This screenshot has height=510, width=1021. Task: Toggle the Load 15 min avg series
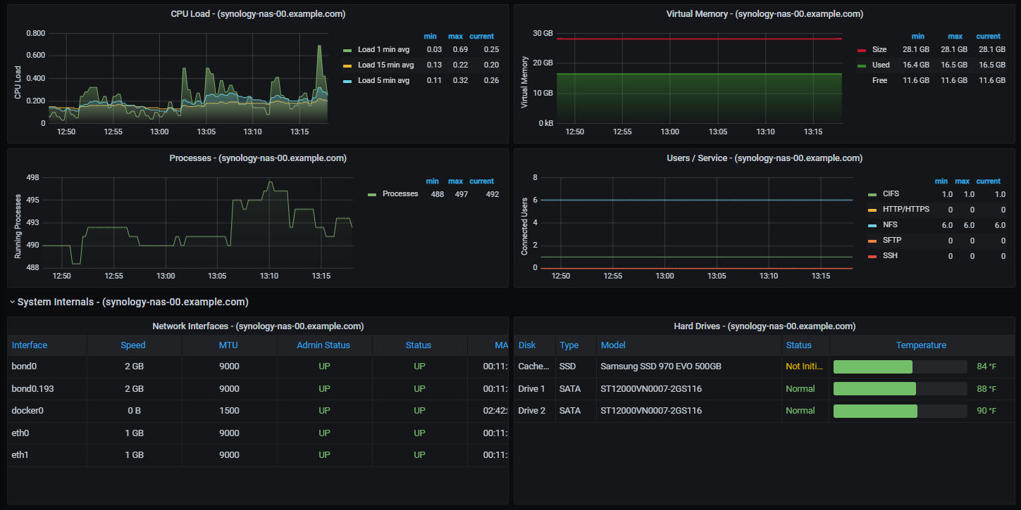click(x=385, y=65)
